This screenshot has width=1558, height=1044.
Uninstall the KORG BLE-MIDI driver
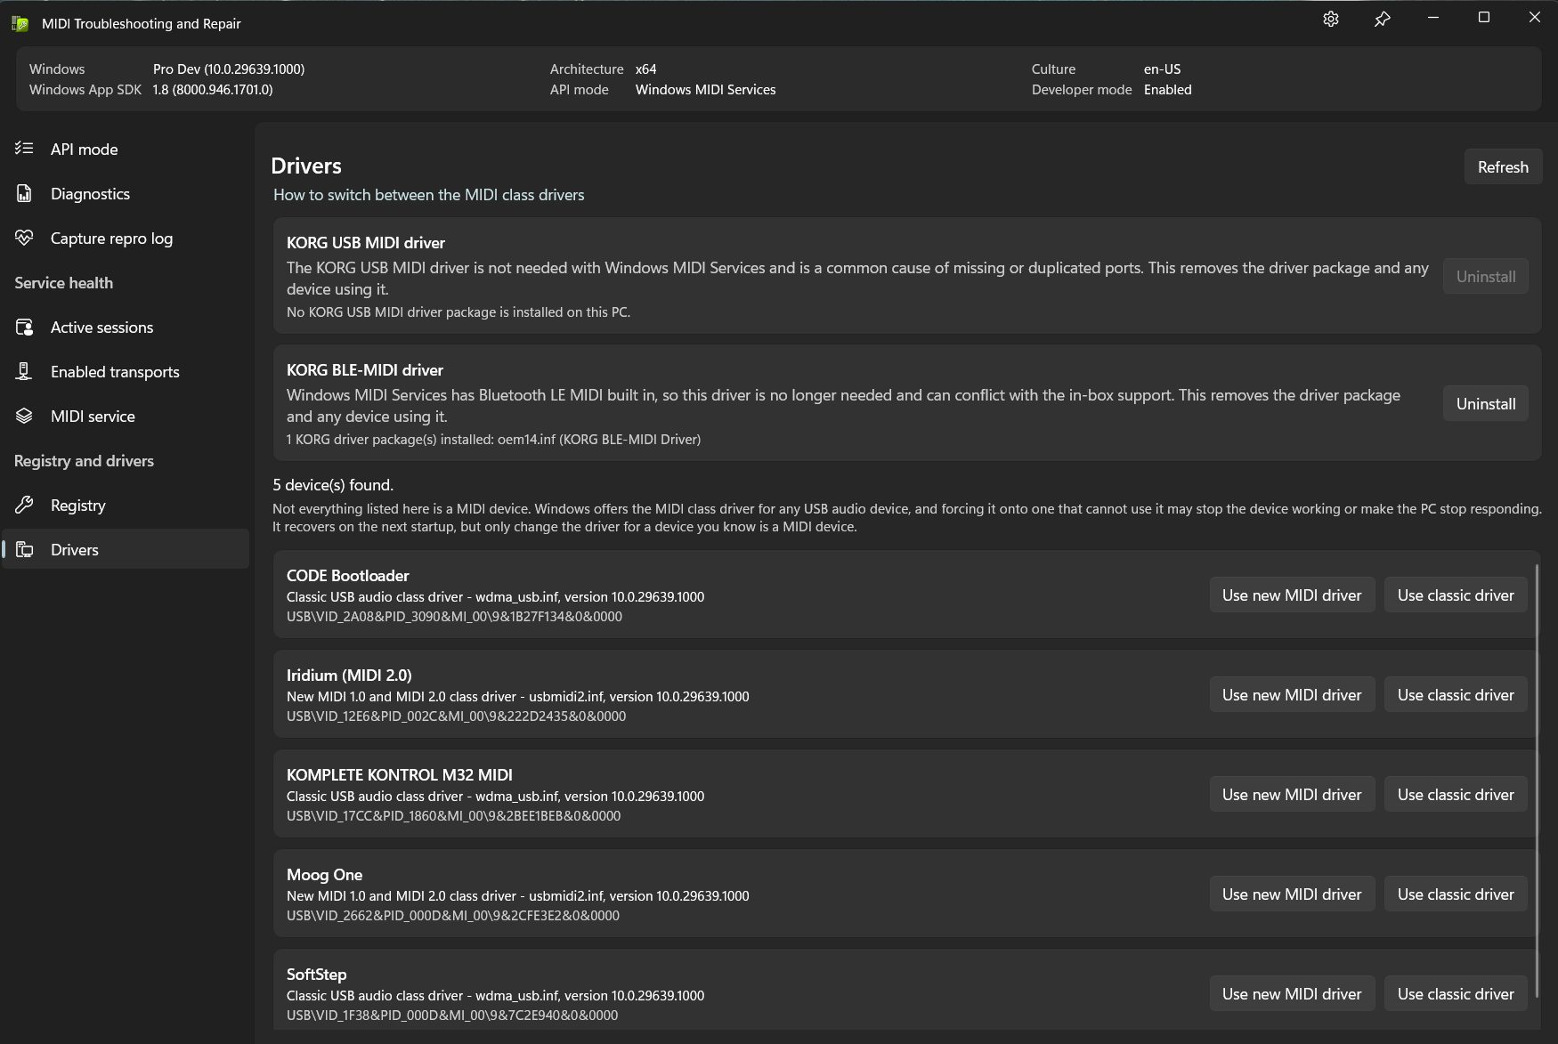(1486, 404)
